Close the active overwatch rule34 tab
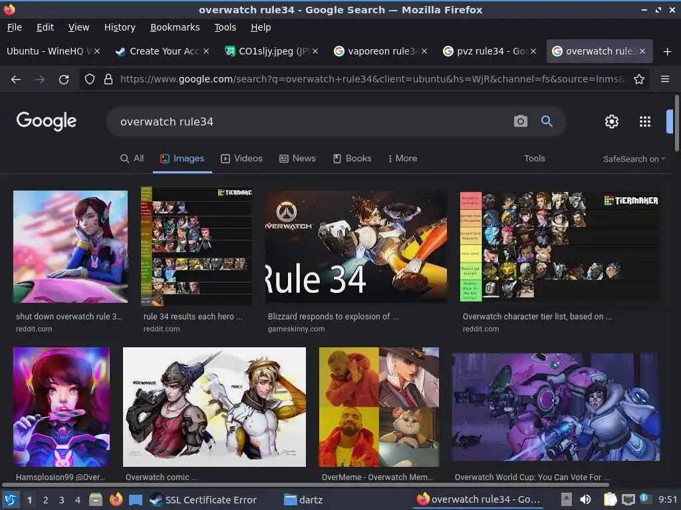The image size is (681, 510). point(642,51)
